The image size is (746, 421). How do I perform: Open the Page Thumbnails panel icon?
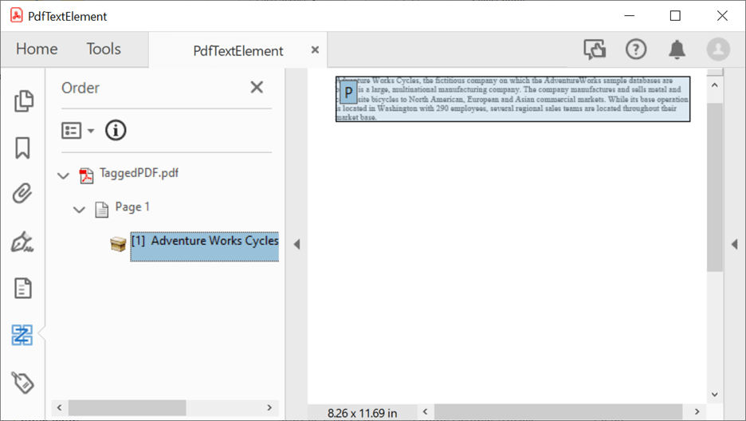coord(23,100)
